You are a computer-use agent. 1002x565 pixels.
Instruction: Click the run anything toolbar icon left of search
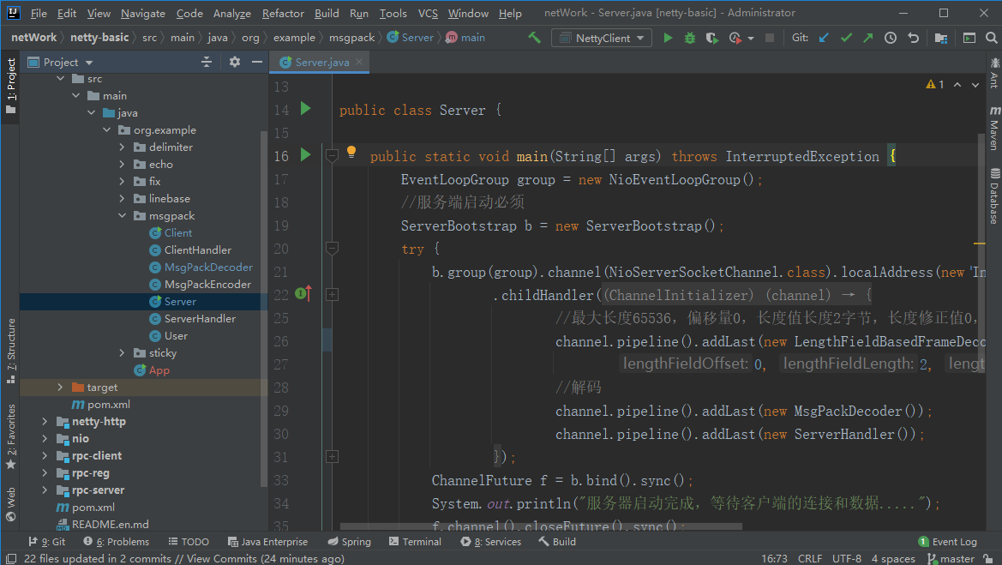point(969,38)
